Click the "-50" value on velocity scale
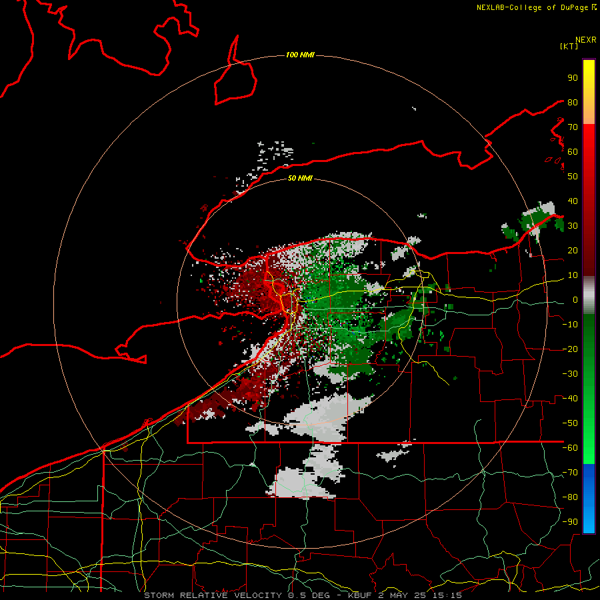The width and height of the screenshot is (600, 600). 570,423
